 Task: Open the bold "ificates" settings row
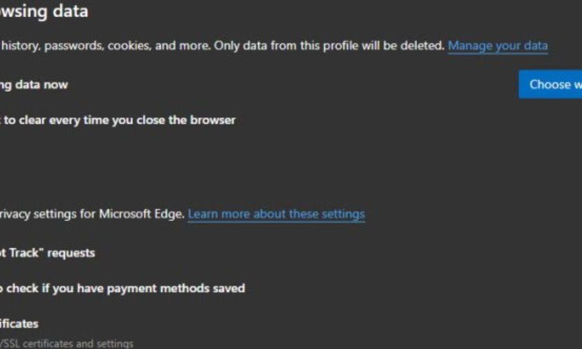[18, 323]
